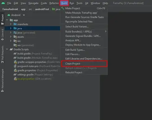Screen dimensions: 152x120
Task: Expand the manifests folder
Action: [11, 24]
